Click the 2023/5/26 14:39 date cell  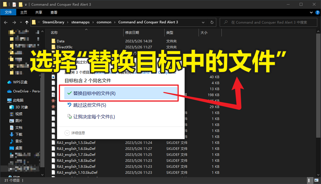click(x=139, y=41)
